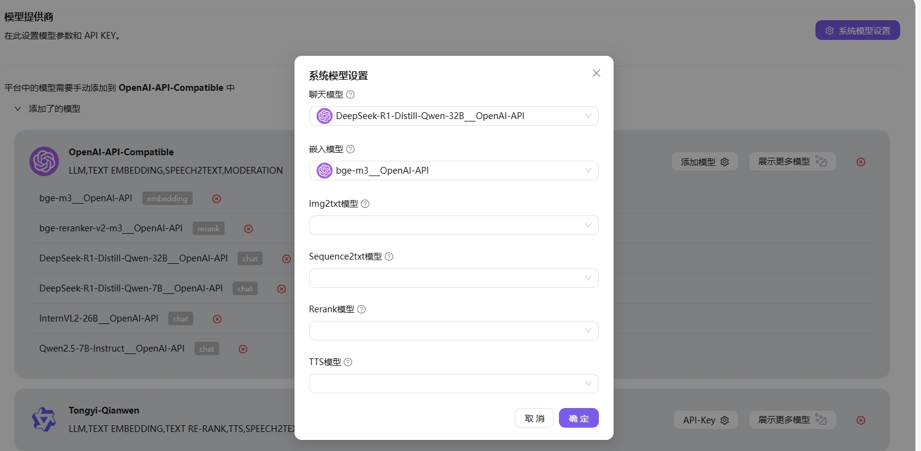This screenshot has width=921, height=451.
Task: Delete the Tongyi-Qianwen provider
Action: [861, 420]
